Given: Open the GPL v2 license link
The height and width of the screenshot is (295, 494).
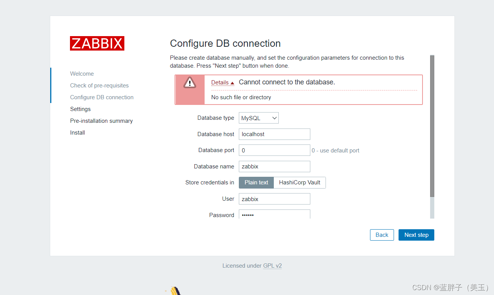Looking at the screenshot, I should coord(273,266).
